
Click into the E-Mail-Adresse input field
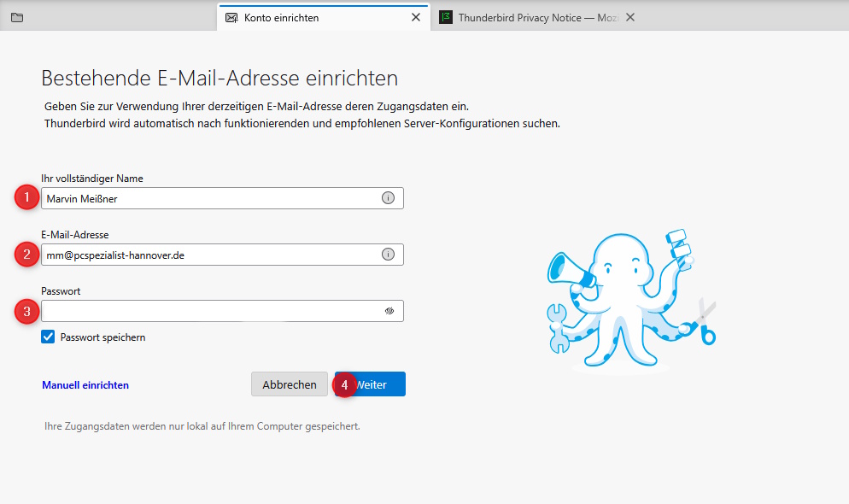205,255
